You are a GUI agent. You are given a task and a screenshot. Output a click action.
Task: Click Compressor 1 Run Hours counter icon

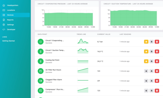(x=41, y=91)
